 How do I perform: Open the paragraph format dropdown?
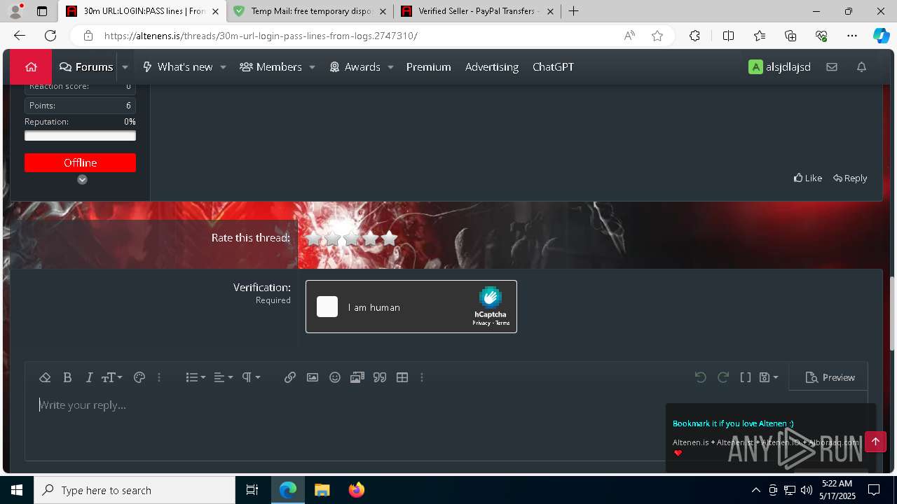[251, 377]
